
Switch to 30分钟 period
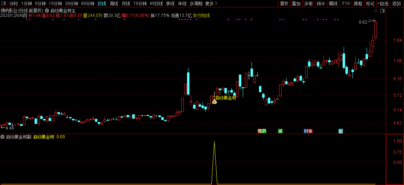72,4
